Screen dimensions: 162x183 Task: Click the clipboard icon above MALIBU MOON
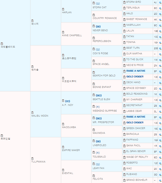(x=32, y=113)
